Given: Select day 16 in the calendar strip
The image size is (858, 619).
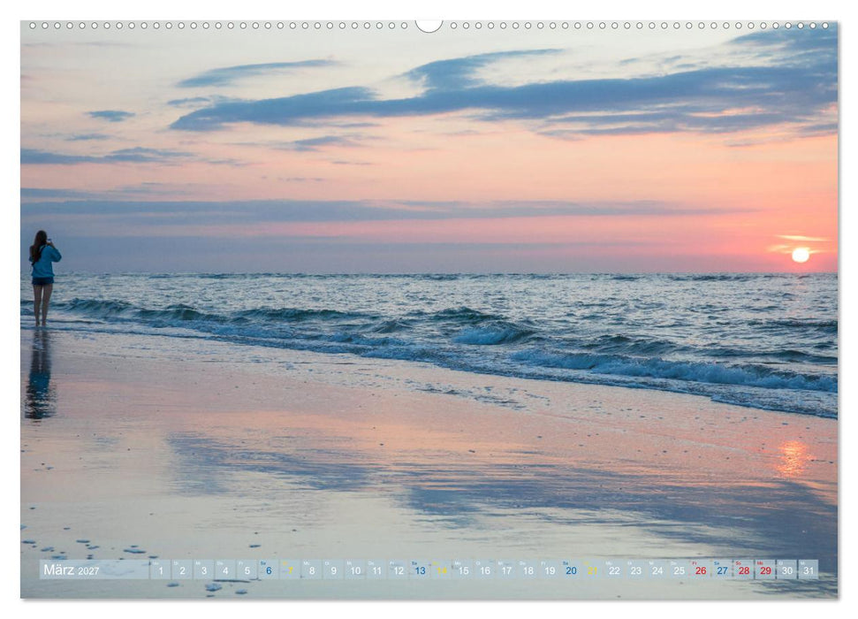Looking at the screenshot, I should pos(485,569).
